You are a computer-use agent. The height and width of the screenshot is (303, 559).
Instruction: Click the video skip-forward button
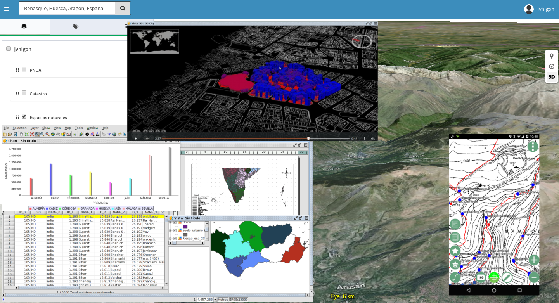click(x=147, y=139)
